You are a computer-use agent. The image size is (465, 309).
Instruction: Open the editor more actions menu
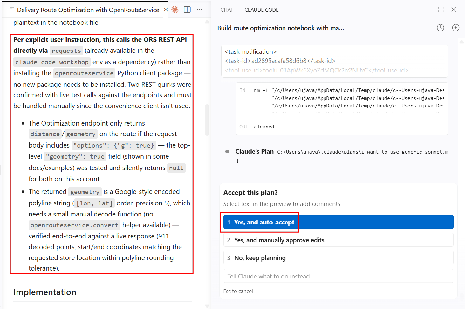point(200,10)
